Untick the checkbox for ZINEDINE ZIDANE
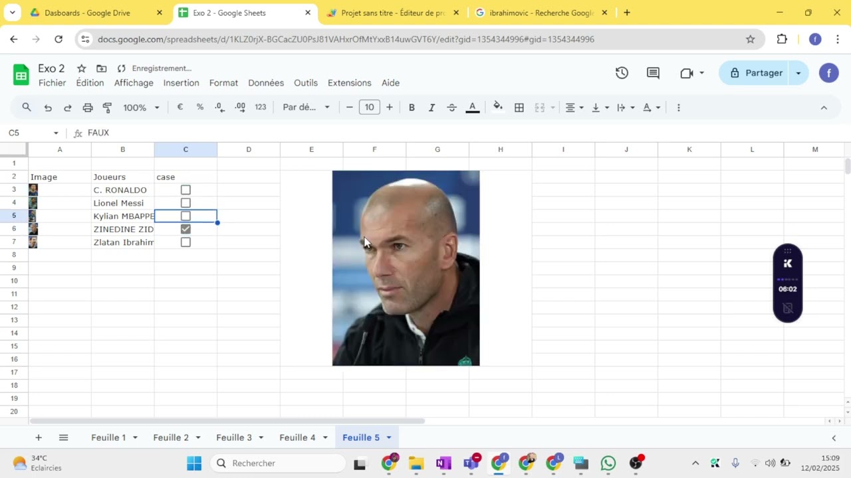 [185, 229]
